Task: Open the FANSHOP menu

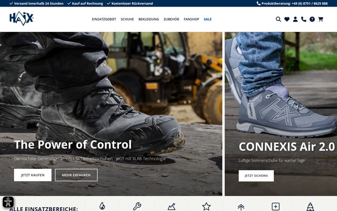Action: [x=191, y=19]
